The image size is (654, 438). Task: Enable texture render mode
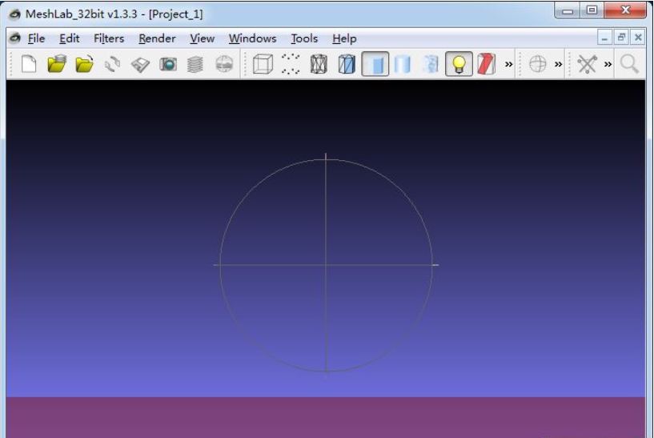431,64
